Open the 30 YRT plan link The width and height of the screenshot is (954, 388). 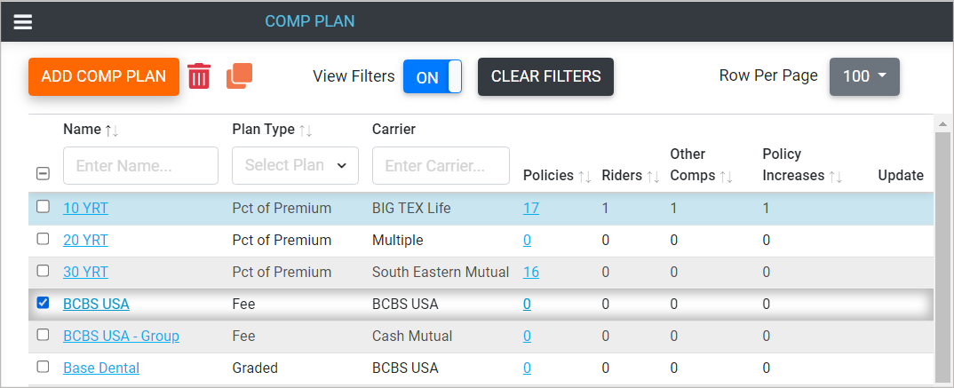click(x=85, y=272)
